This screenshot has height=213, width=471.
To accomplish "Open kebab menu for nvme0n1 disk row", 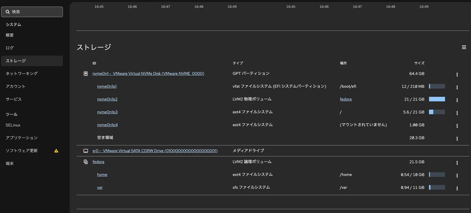I will coord(457,74).
